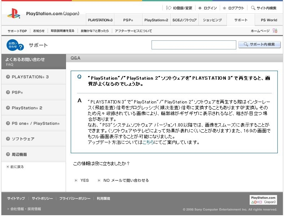Screen dimensions: 285x217
Task: Click the ログイン link text
Action: [x=210, y=8]
